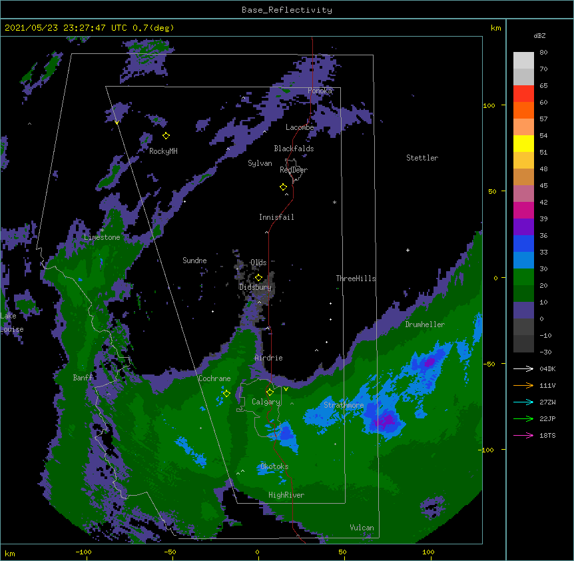Click the HighRiver town label
Screen dimensions: 574x561
coord(286,495)
